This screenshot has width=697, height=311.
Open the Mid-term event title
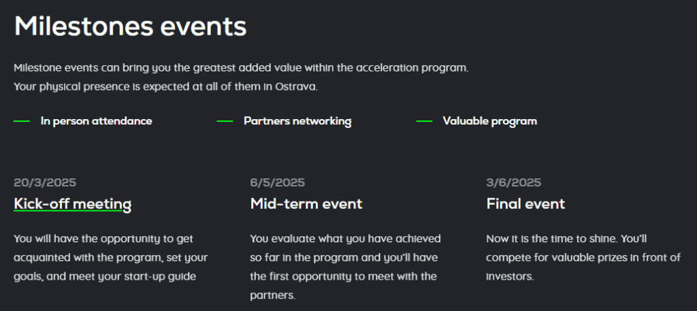point(306,204)
